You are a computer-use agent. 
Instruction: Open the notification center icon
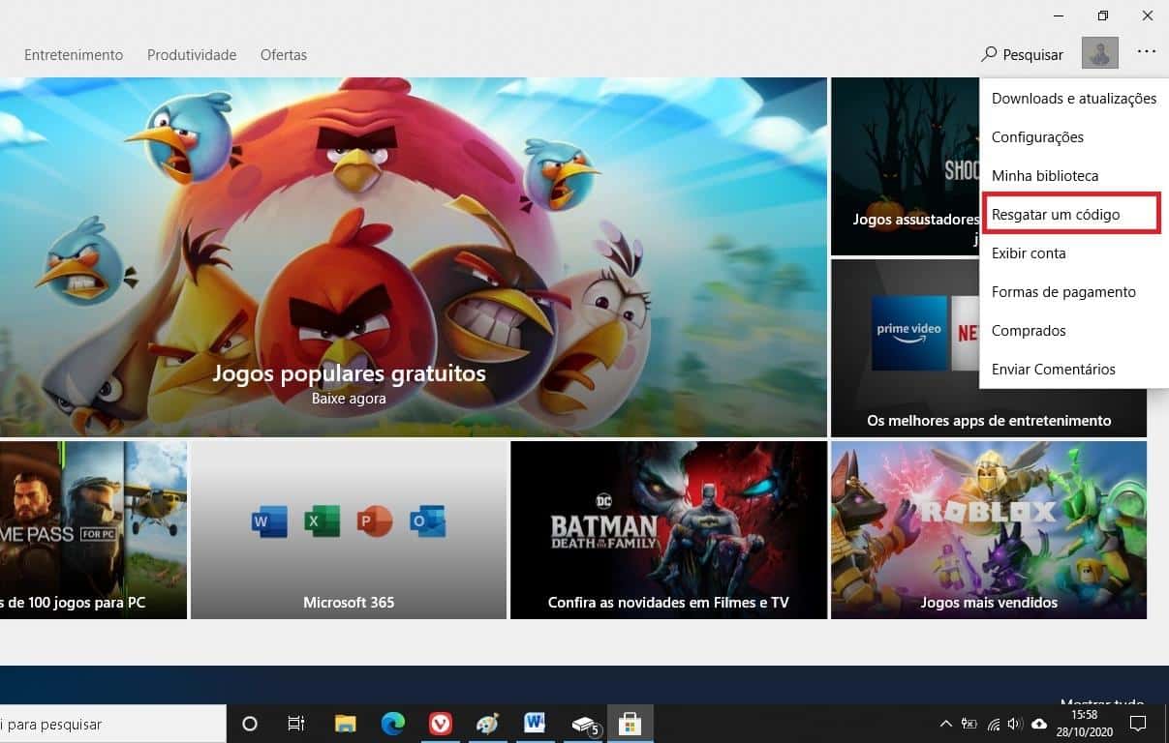[1139, 724]
